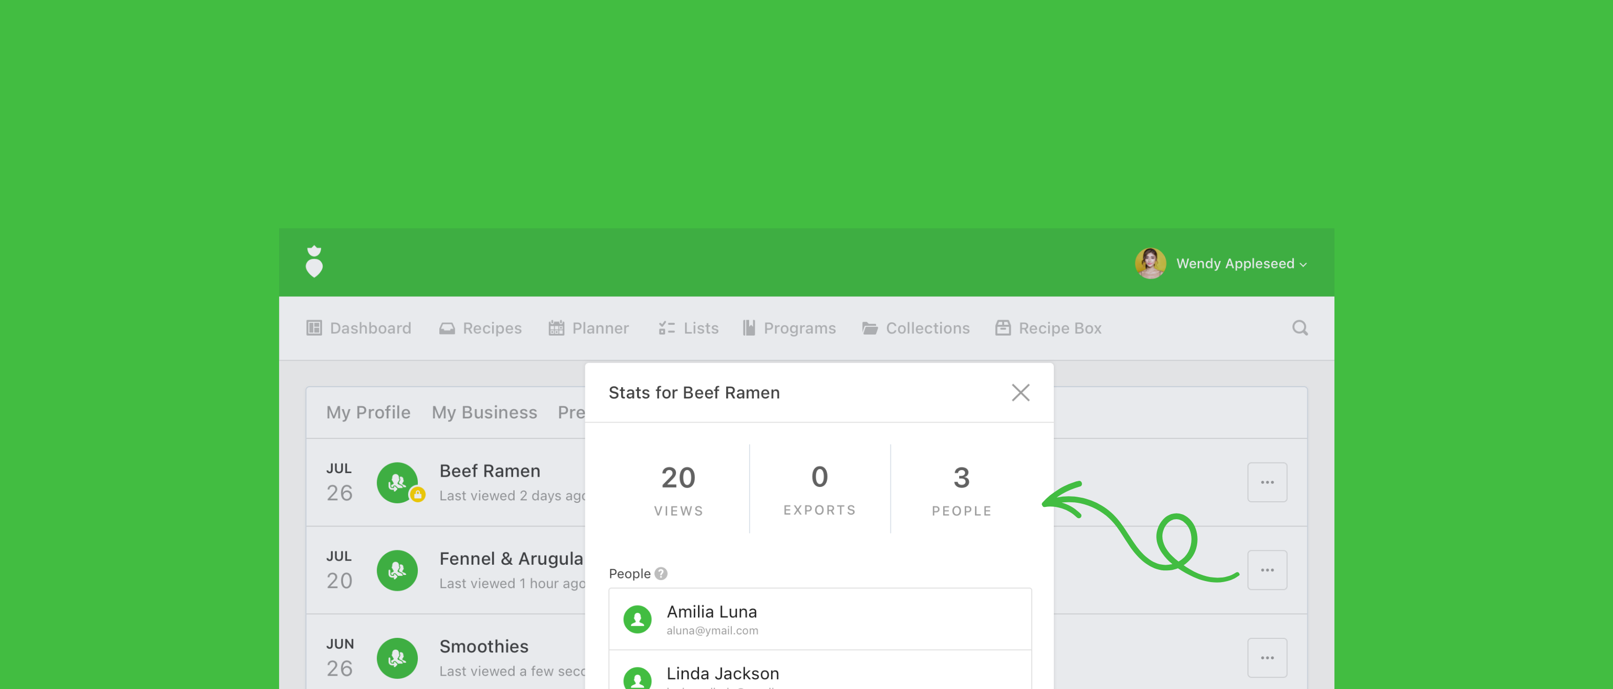Click the Beef Ramen share icon
1613x689 pixels.
pyautogui.click(x=397, y=482)
